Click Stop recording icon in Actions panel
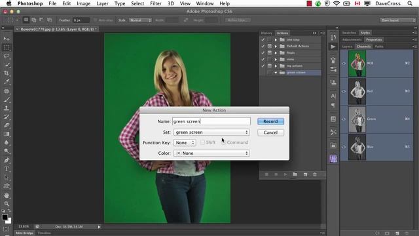This screenshot has width=419, height=236. [266, 174]
